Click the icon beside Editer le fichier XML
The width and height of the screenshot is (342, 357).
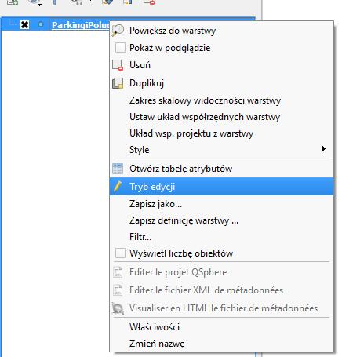click(x=118, y=290)
